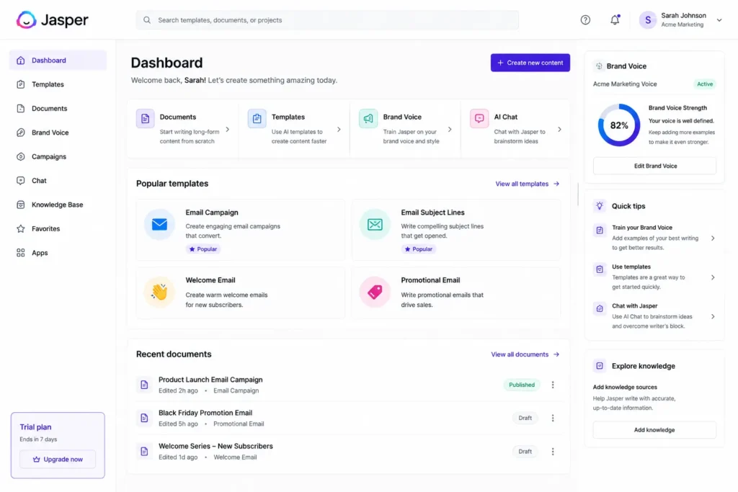Click document icon beside Black Friday Promotion Email

(144, 418)
